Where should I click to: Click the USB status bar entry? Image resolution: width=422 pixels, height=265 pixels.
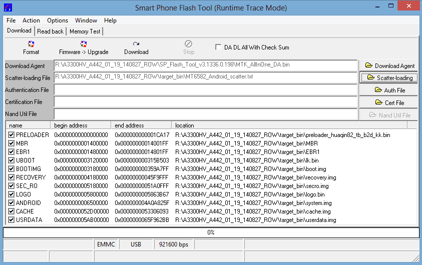[136, 244]
